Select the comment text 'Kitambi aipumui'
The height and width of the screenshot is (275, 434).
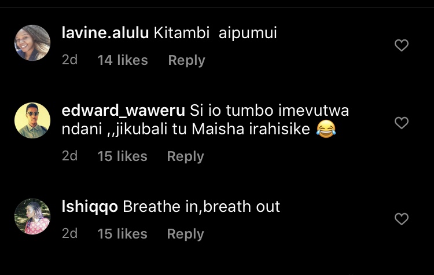point(215,33)
